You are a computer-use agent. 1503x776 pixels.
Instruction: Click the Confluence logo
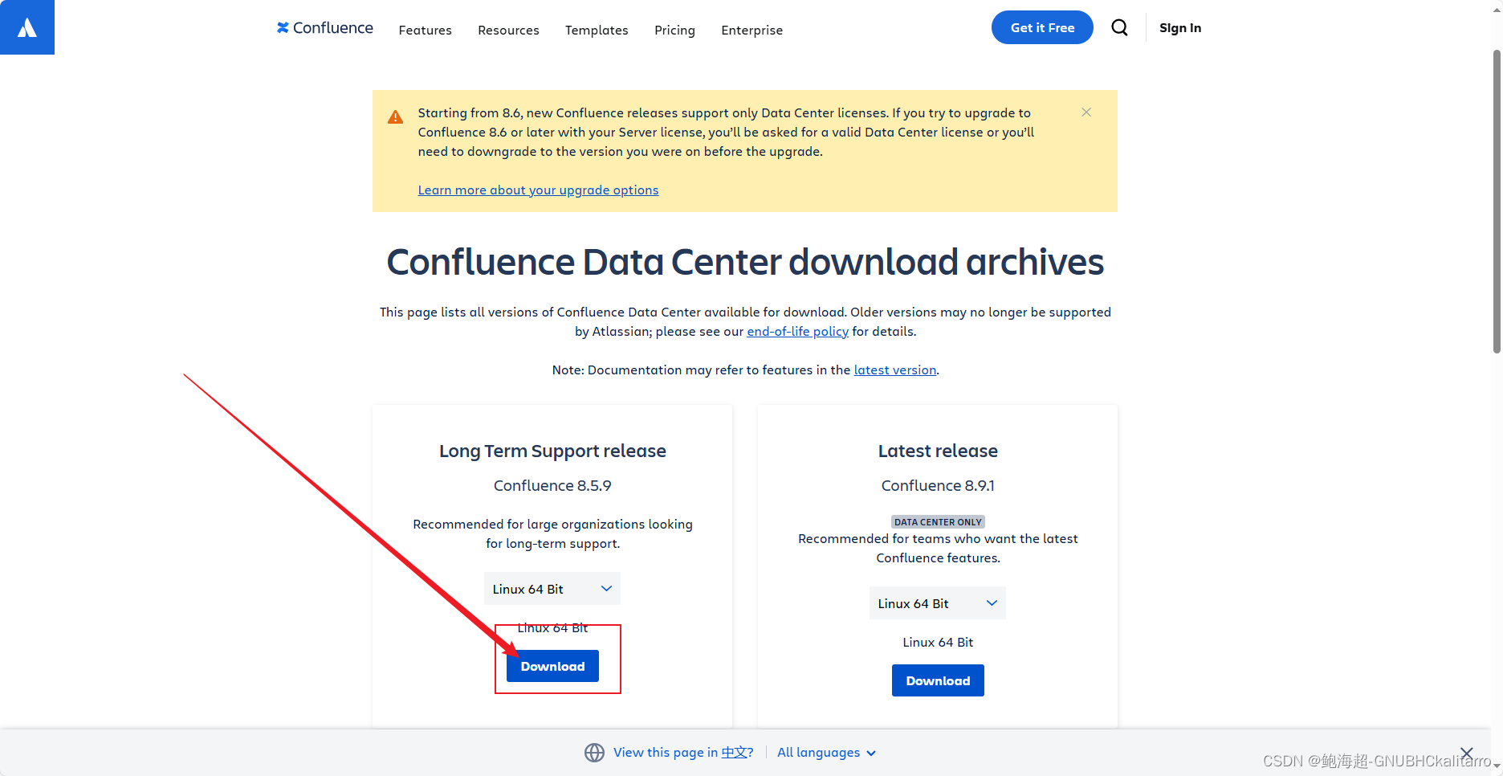pyautogui.click(x=325, y=28)
